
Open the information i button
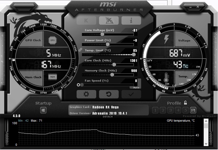[x=131, y=20]
